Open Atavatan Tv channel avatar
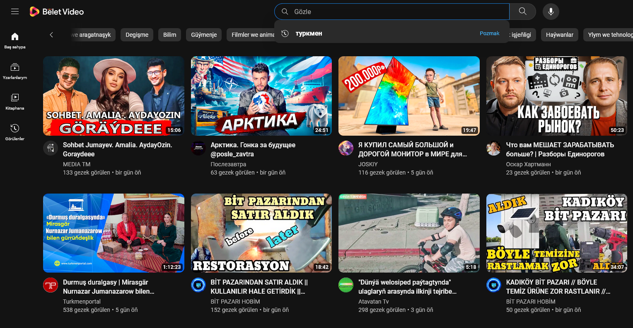The height and width of the screenshot is (328, 633). [x=346, y=285]
